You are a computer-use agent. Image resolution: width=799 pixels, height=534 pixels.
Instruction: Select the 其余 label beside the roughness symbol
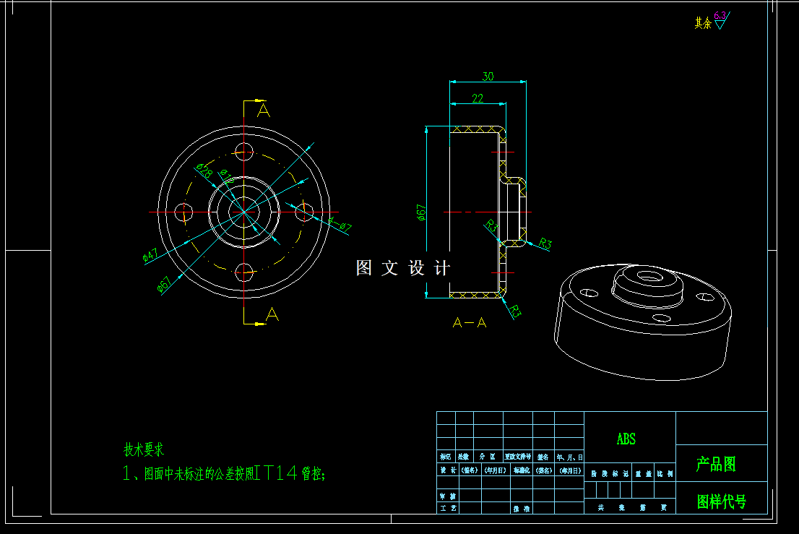tap(703, 23)
